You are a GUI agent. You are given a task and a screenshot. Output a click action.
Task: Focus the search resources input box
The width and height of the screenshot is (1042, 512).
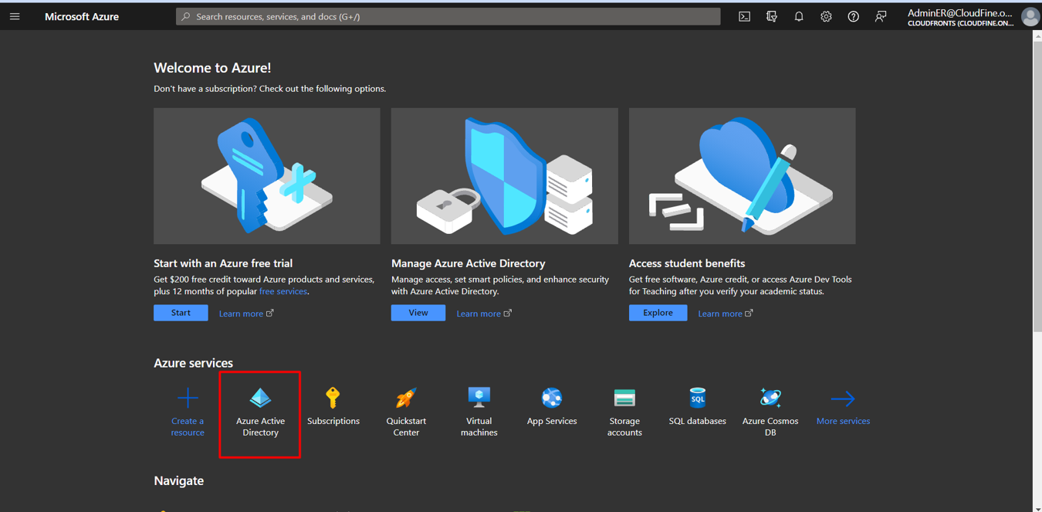pyautogui.click(x=448, y=16)
